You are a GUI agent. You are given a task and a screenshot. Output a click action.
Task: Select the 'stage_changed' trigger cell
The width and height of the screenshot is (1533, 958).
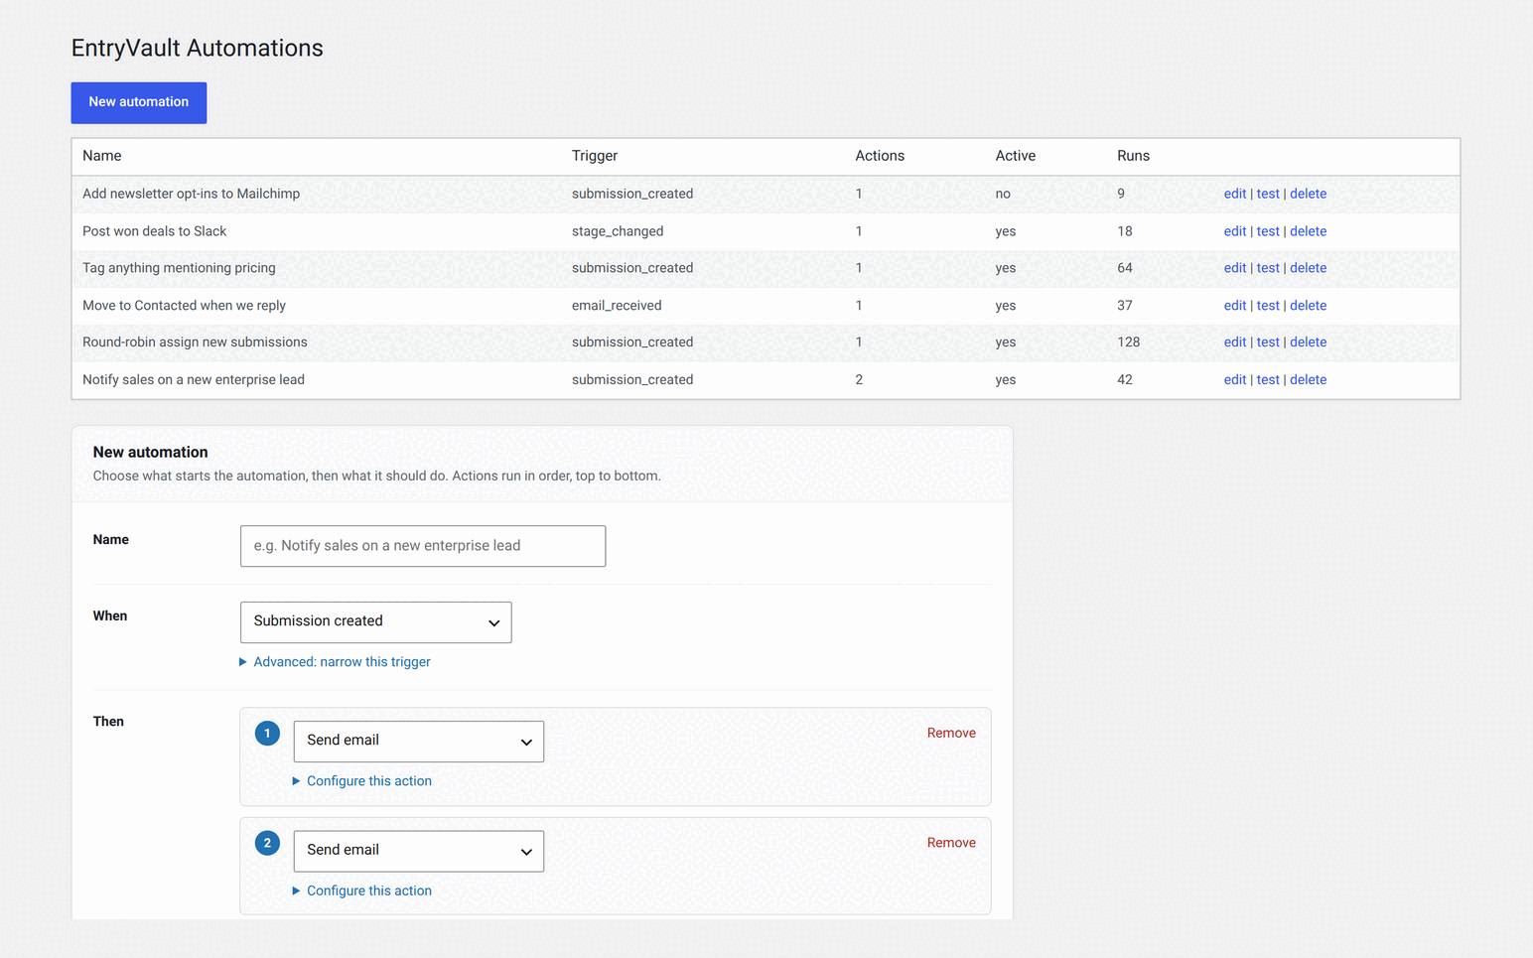pyautogui.click(x=618, y=231)
